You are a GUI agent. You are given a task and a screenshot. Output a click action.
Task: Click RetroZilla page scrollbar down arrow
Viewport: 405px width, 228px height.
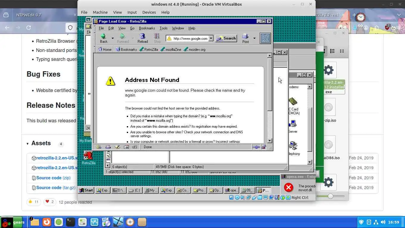(x=270, y=141)
